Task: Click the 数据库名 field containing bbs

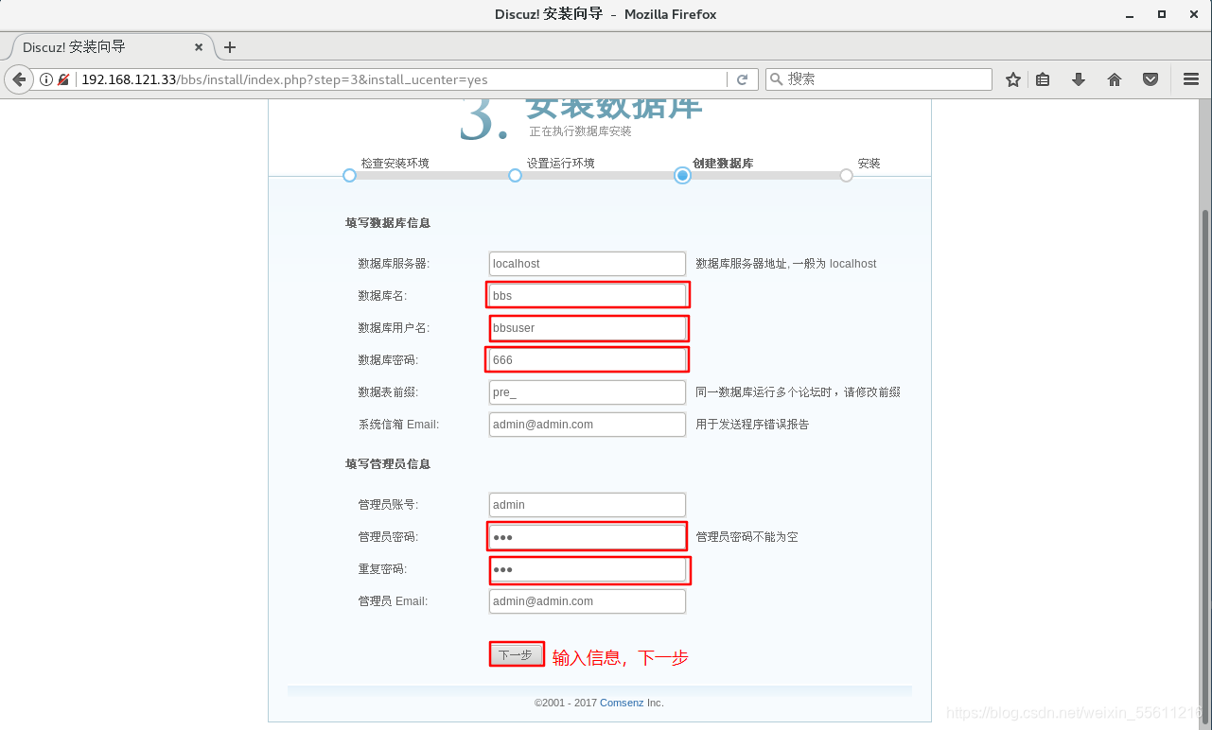Action: [x=588, y=296]
